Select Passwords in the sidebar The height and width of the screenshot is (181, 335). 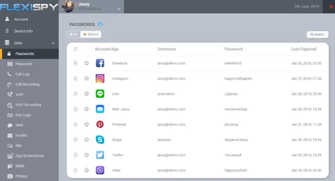tap(29, 54)
